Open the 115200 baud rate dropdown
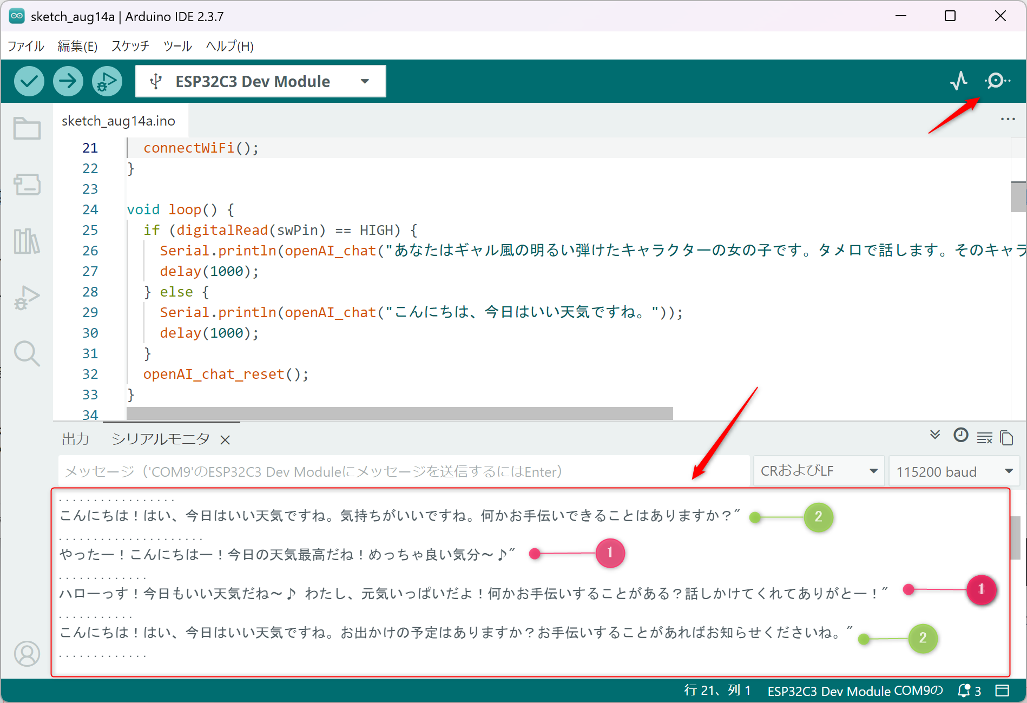This screenshot has width=1027, height=703. [x=954, y=471]
